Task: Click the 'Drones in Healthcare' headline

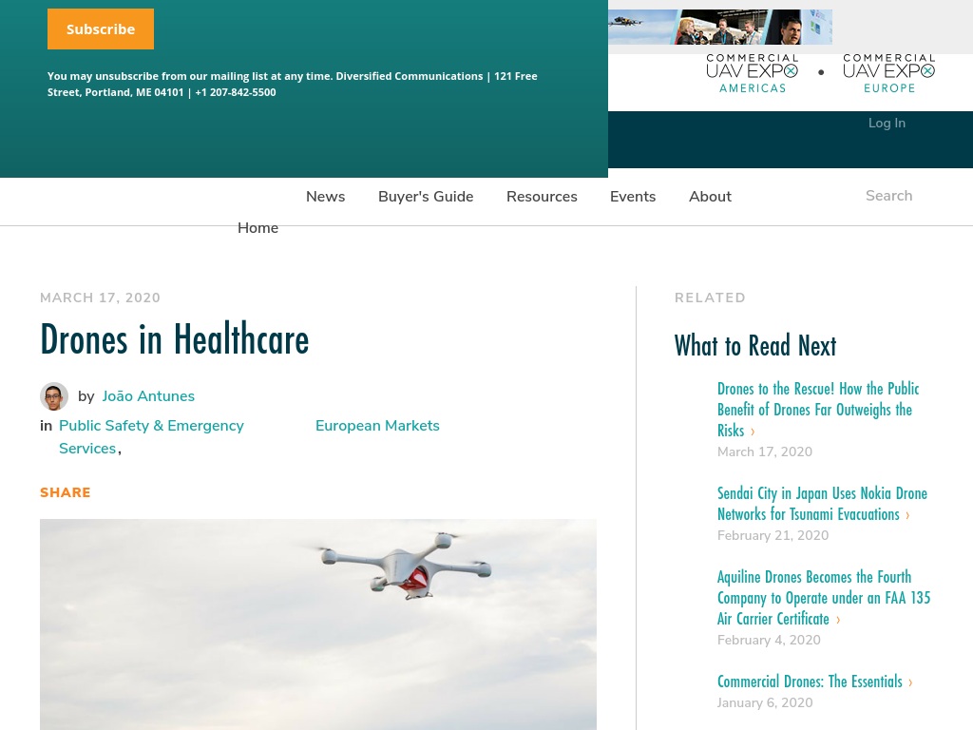Action: (175, 339)
